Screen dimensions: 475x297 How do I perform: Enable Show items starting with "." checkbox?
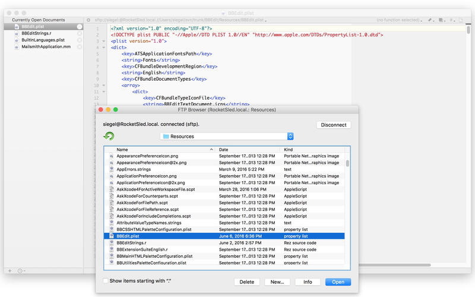pos(106,281)
